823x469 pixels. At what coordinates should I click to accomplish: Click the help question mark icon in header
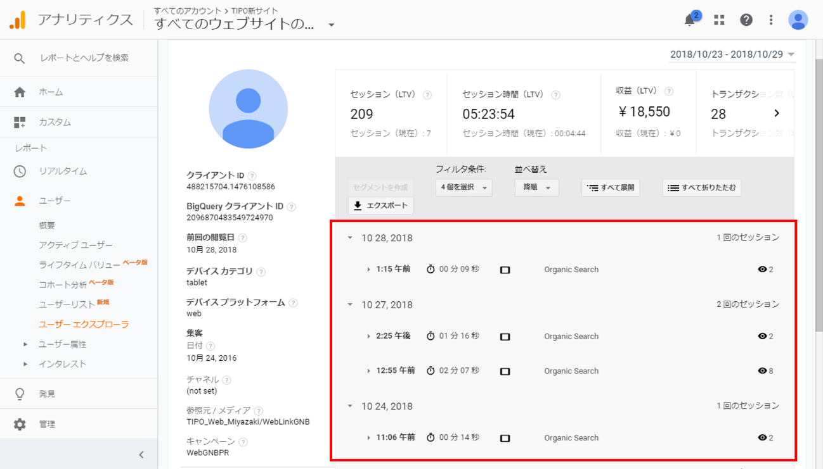tap(746, 20)
